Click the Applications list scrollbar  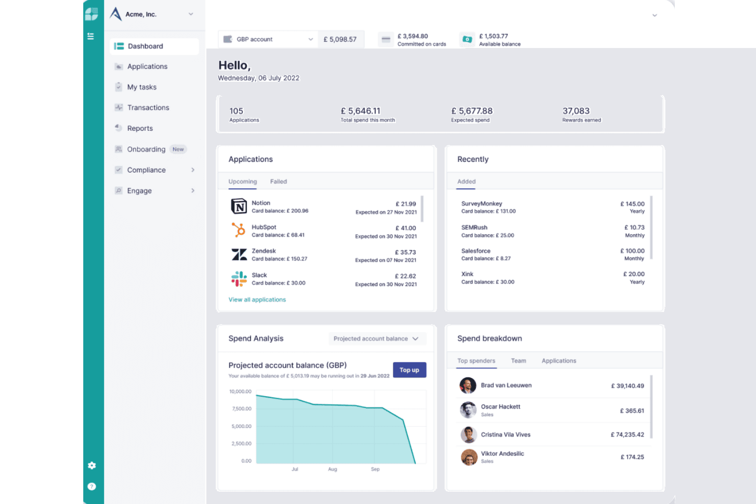coord(422,208)
